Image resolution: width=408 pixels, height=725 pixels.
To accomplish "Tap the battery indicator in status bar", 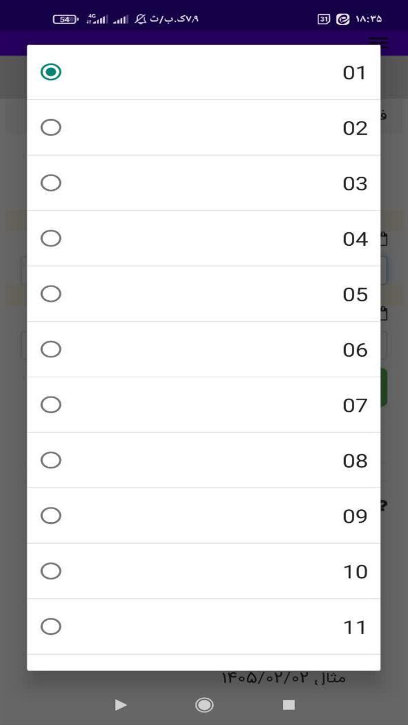I will (x=66, y=19).
